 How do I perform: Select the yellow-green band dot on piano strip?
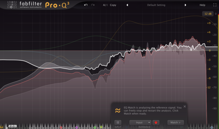101,127
